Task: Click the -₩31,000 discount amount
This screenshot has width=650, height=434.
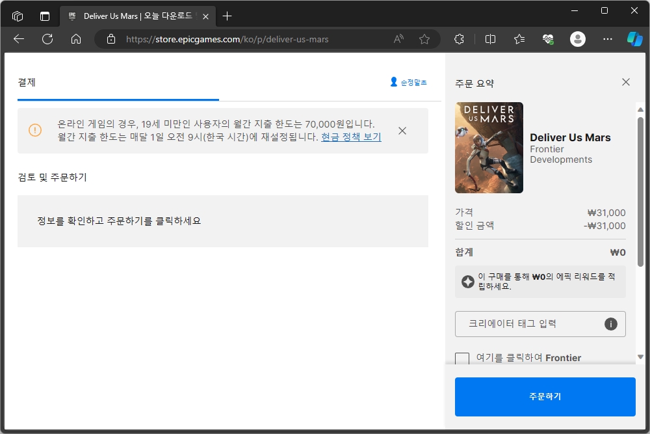Action: 604,226
